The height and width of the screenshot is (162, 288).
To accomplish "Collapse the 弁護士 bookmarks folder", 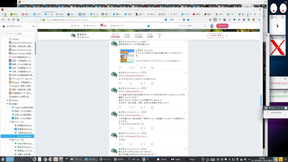I will 8,104.
